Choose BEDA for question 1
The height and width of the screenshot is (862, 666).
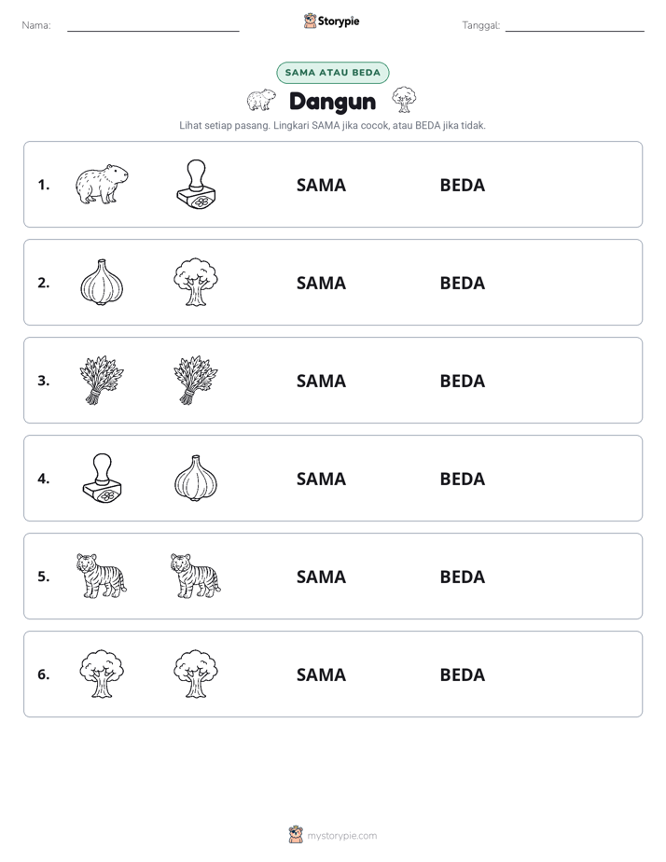click(x=462, y=186)
